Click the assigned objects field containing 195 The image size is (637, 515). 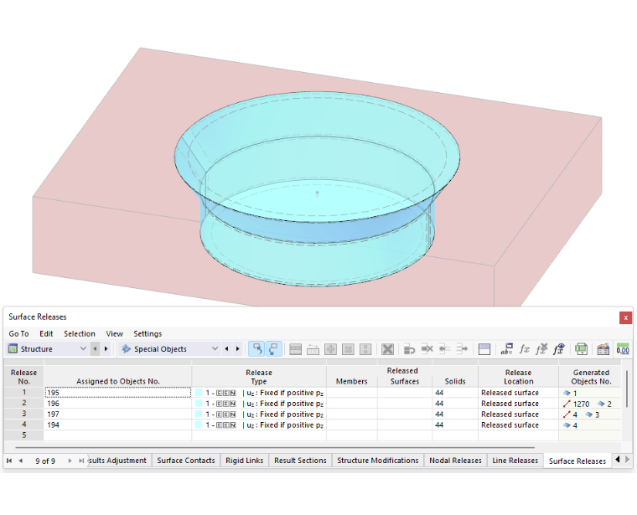[117, 393]
